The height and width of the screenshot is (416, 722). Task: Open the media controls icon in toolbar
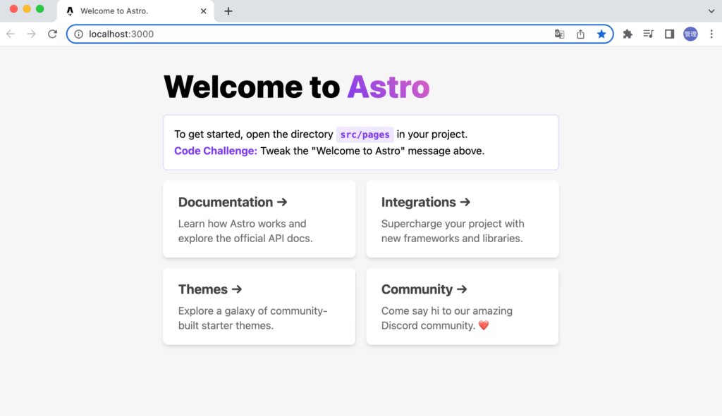click(648, 33)
